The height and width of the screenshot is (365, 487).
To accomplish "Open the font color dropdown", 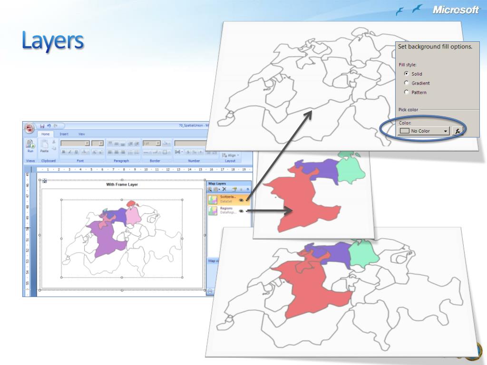I will click(85, 152).
